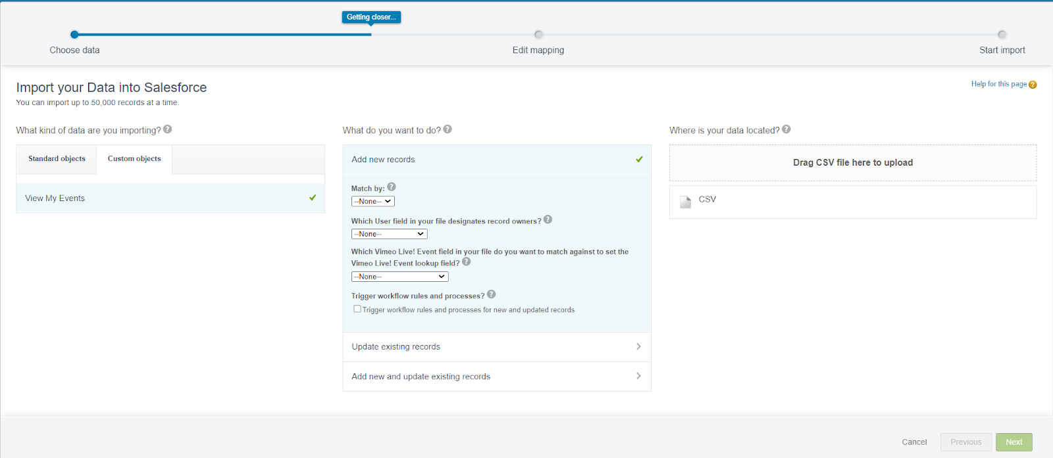Viewport: 1053px width, 458px height.
Task: Open the Vimeo Live! Event field dropdown
Action: click(x=400, y=277)
